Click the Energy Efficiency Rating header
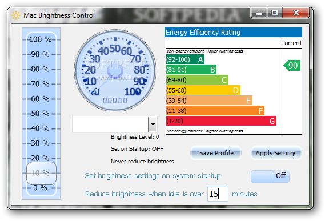 pos(234,33)
